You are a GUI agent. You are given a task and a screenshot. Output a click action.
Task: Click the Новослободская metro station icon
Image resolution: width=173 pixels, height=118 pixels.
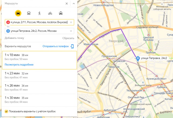(x=104, y=2)
